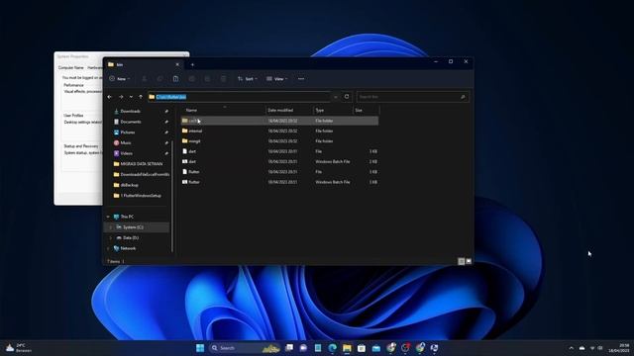Sort by Date modified column header
634x356 pixels.
pyautogui.click(x=280, y=110)
